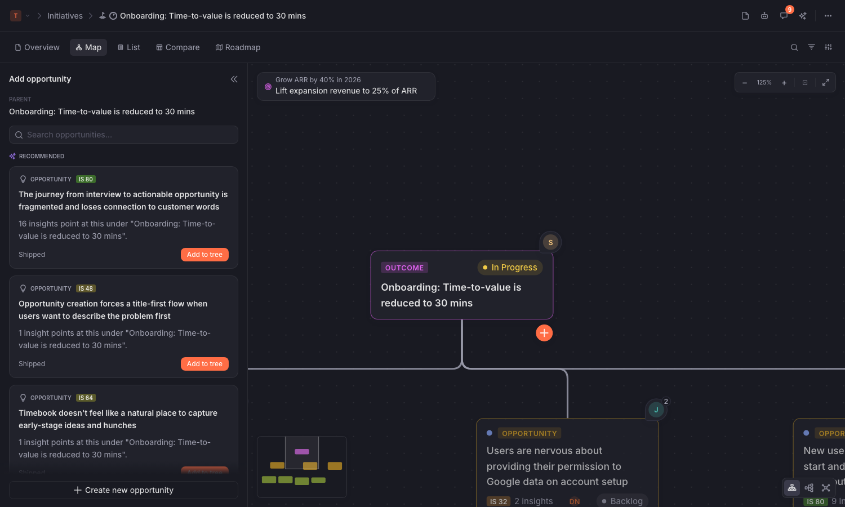Click the fit-to-screen icon
The image size is (845, 507).
[x=805, y=83]
